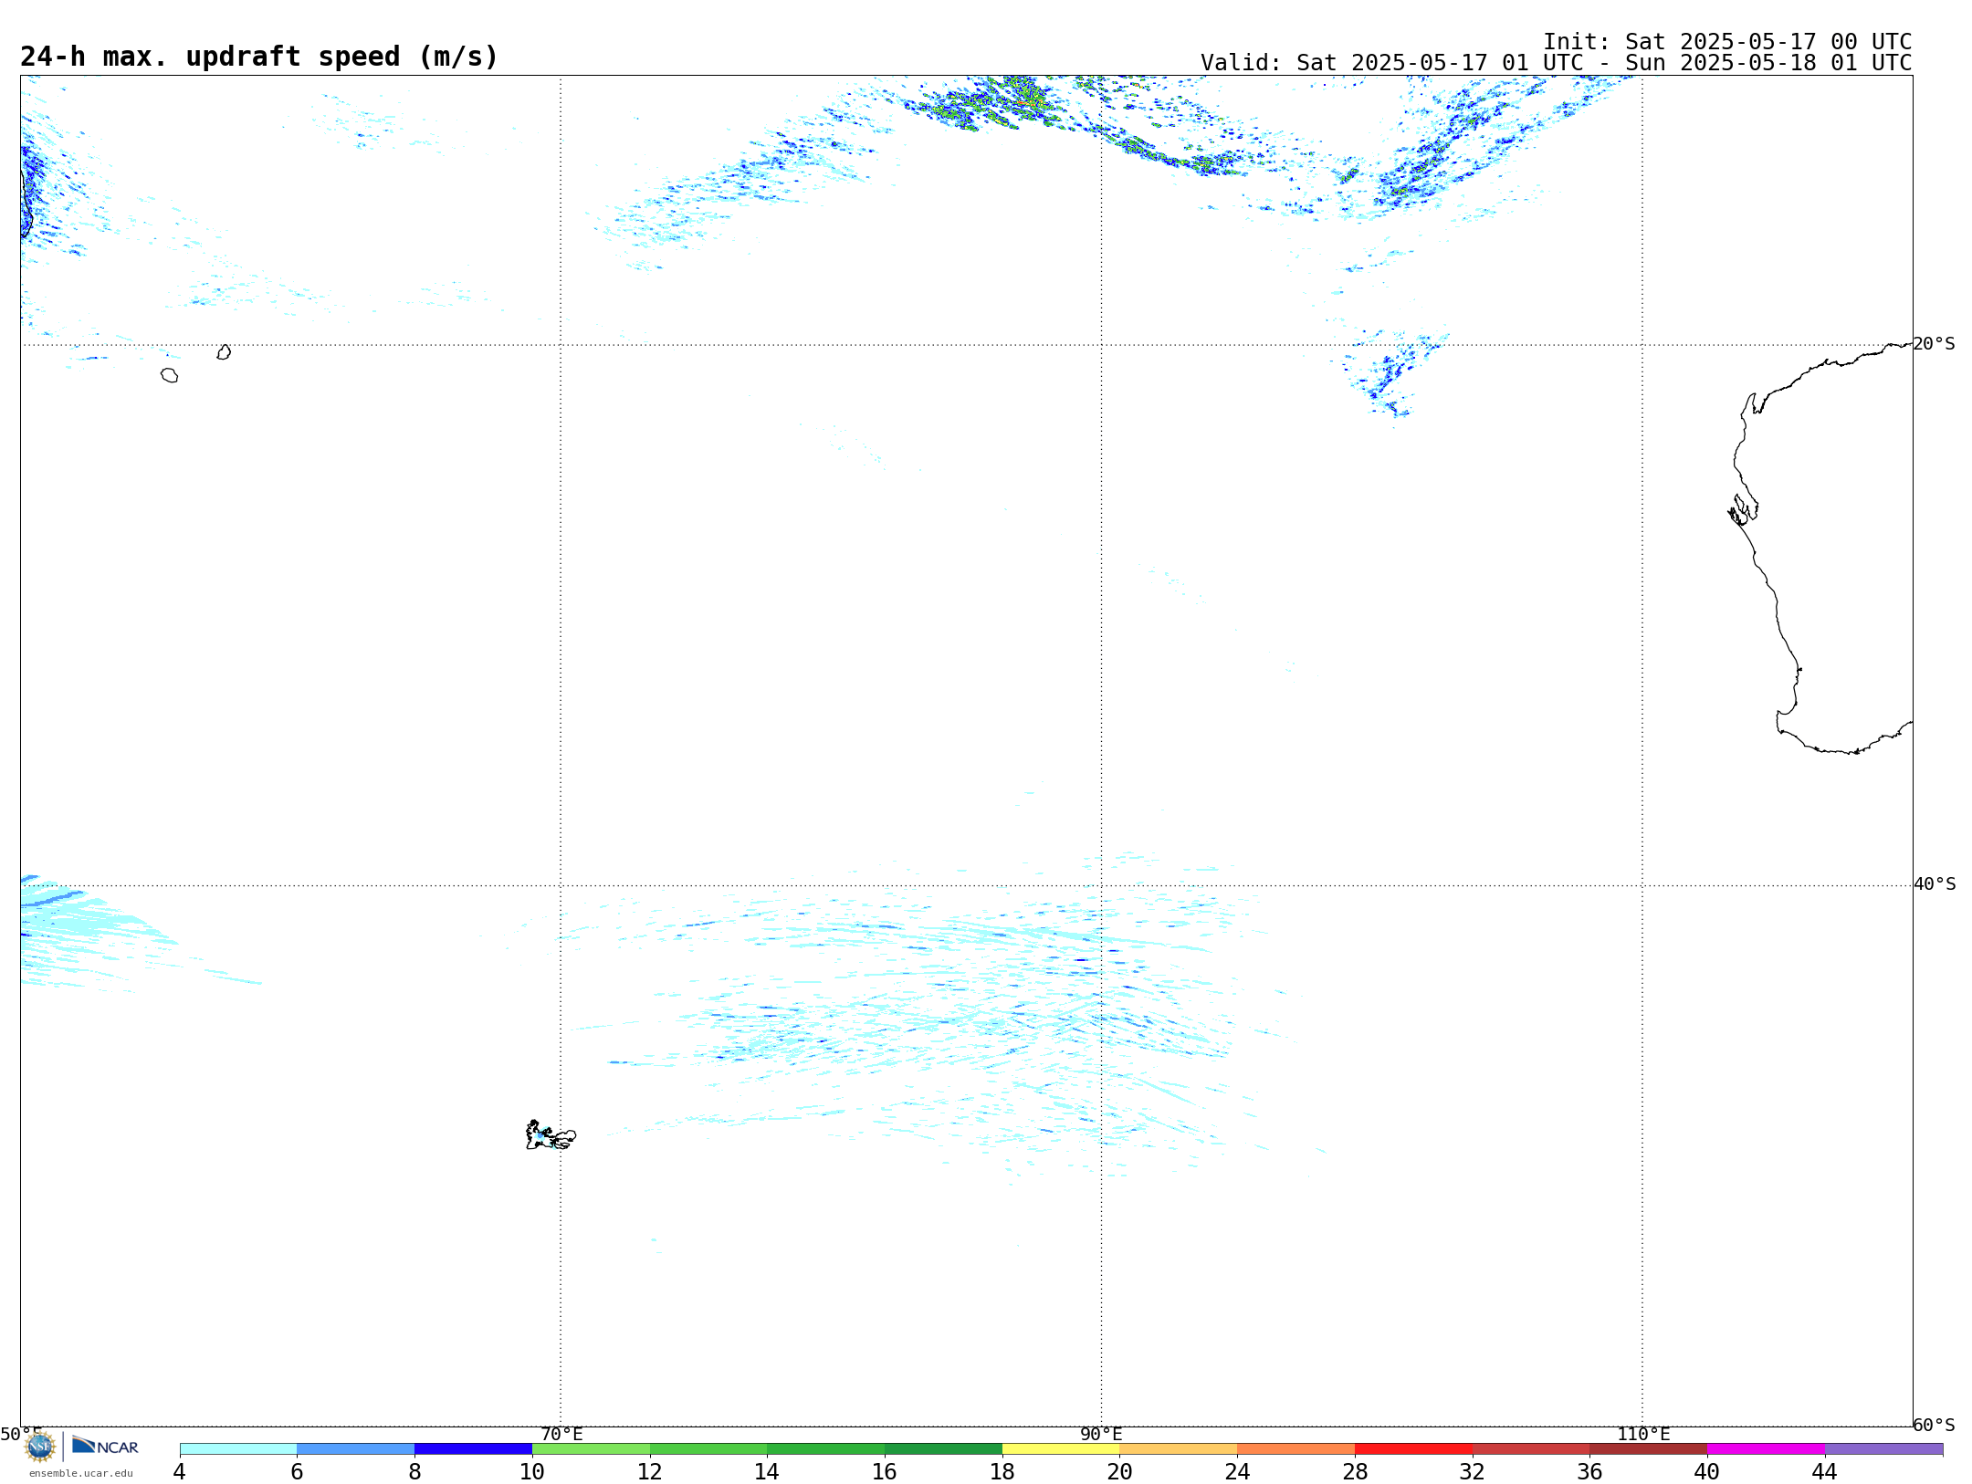Click the dark blue 8-10 m/s swatch
1972x1484 pixels.
tap(474, 1448)
